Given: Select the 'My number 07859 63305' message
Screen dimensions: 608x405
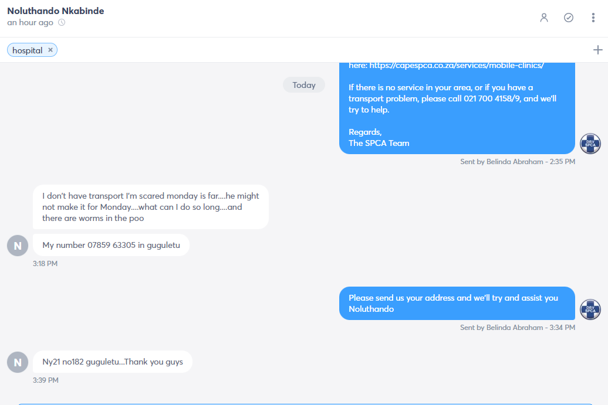Looking at the screenshot, I should click(111, 245).
